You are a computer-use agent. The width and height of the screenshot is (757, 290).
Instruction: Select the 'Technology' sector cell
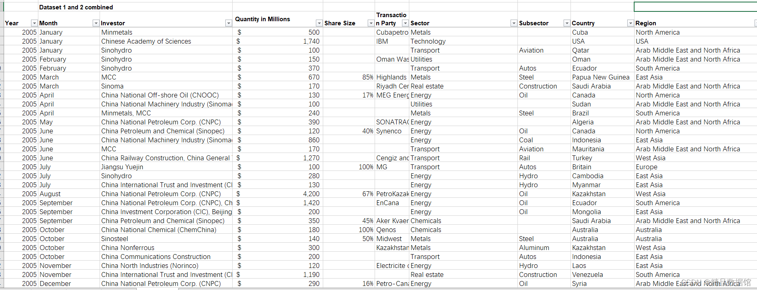point(463,41)
